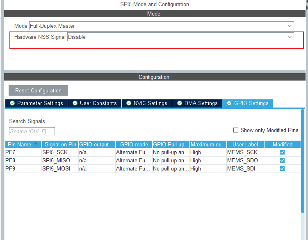Click green check icon on NVIC Settings tab
The image size is (308, 240).
[x=129, y=103]
